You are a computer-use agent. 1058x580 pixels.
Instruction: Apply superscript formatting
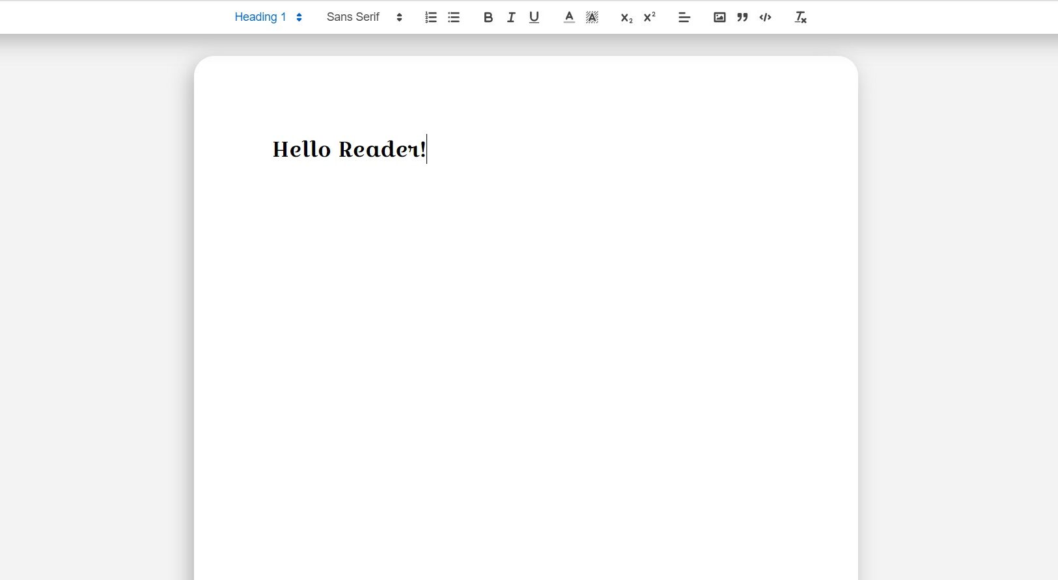point(649,18)
